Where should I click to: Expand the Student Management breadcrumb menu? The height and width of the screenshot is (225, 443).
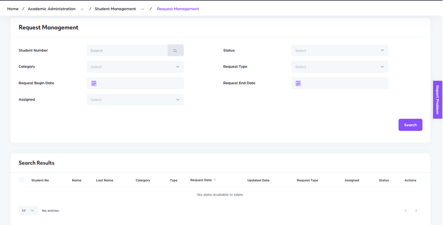[x=143, y=9]
